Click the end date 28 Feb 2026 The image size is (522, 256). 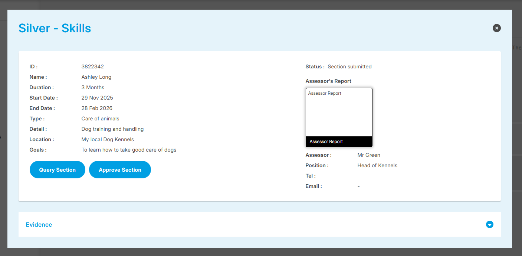(x=97, y=108)
